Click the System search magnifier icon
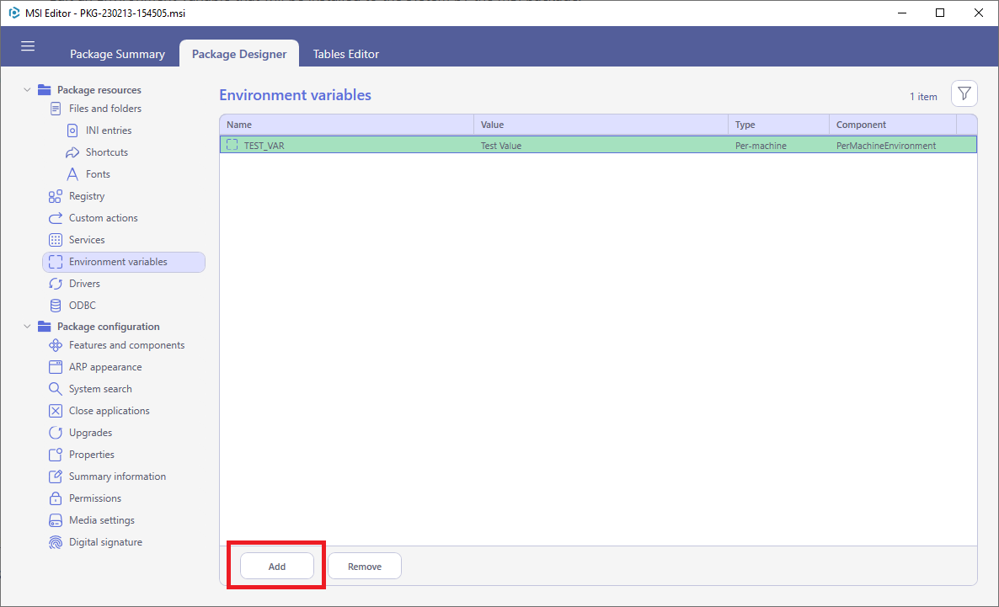The width and height of the screenshot is (999, 607). point(56,389)
